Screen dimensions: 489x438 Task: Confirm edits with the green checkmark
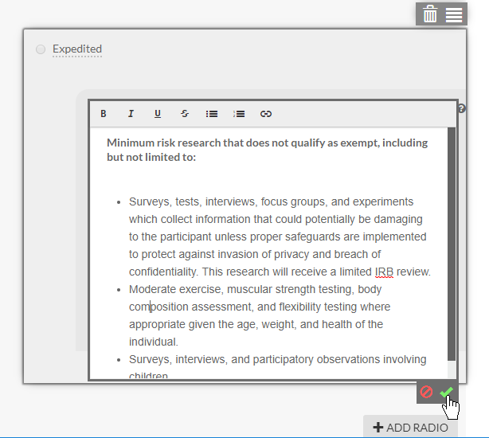pyautogui.click(x=446, y=393)
